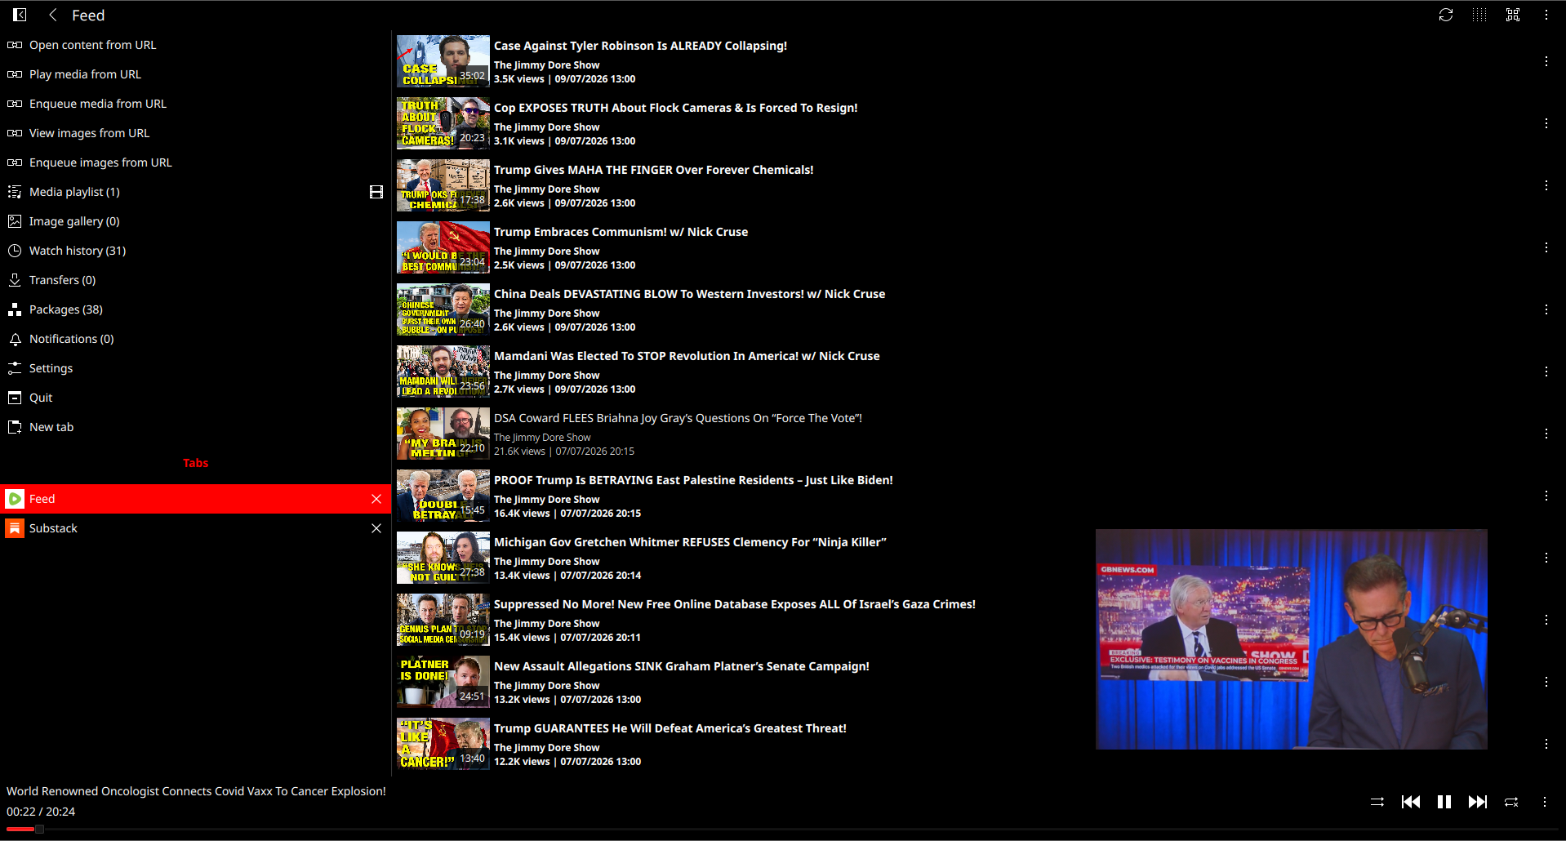Open content from URL
The width and height of the screenshot is (1566, 841).
[x=196, y=45]
